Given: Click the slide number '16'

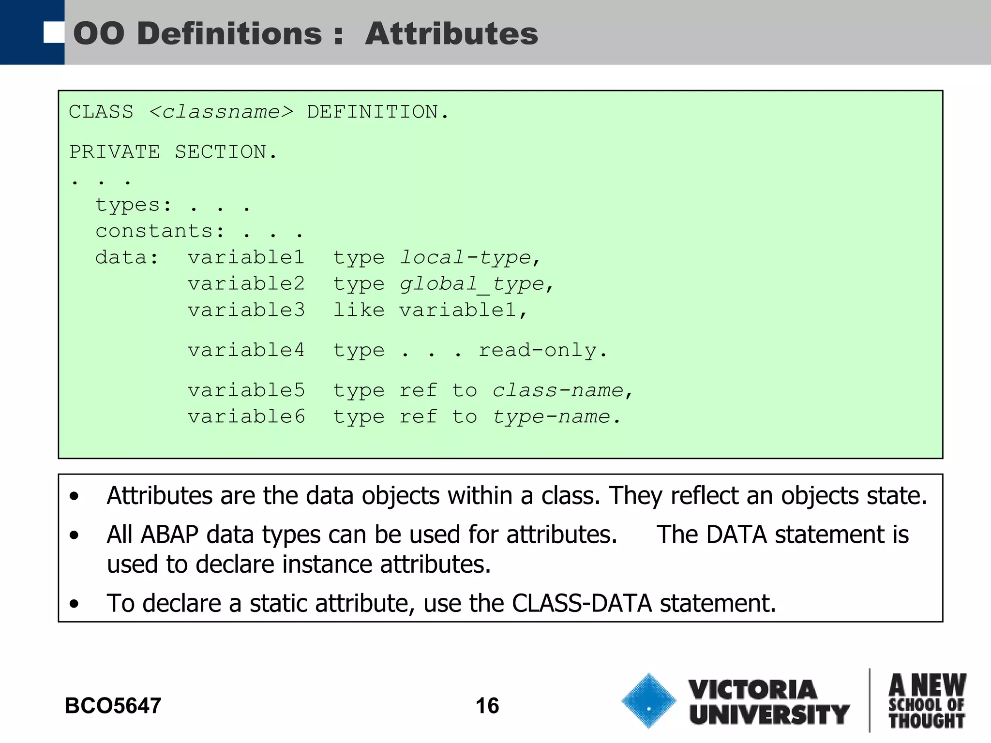Looking at the screenshot, I should pos(487,706).
